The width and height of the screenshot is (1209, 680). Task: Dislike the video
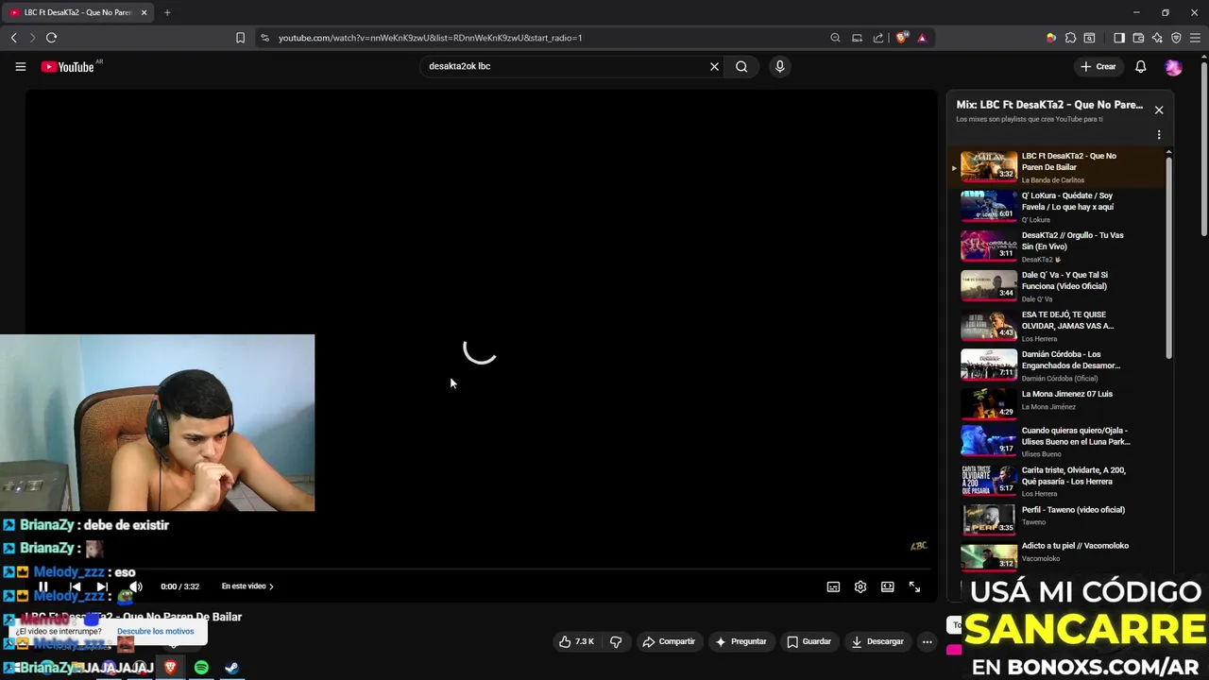(x=616, y=641)
